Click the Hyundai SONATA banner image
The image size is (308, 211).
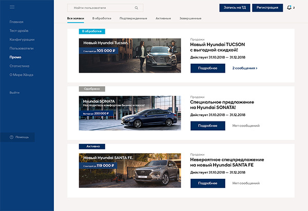(x=130, y=113)
